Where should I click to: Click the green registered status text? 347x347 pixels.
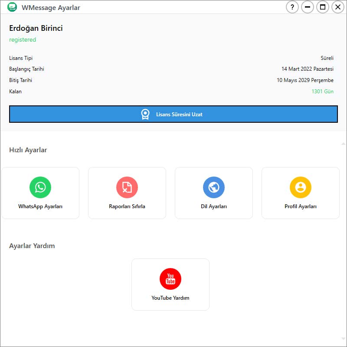[23, 40]
